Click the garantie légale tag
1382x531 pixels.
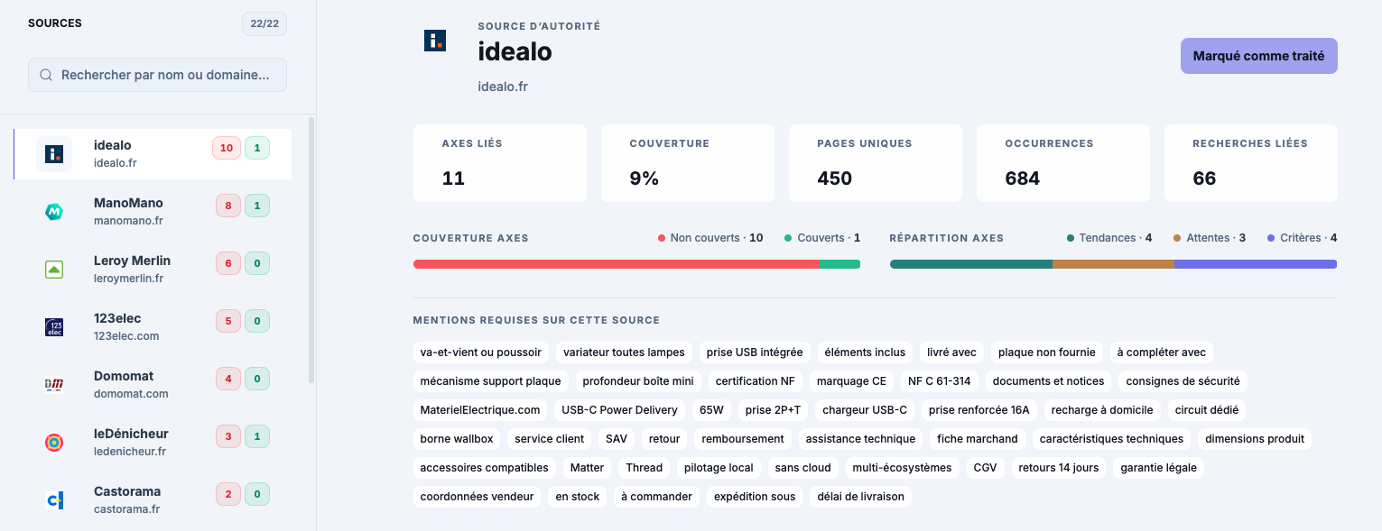click(1159, 468)
